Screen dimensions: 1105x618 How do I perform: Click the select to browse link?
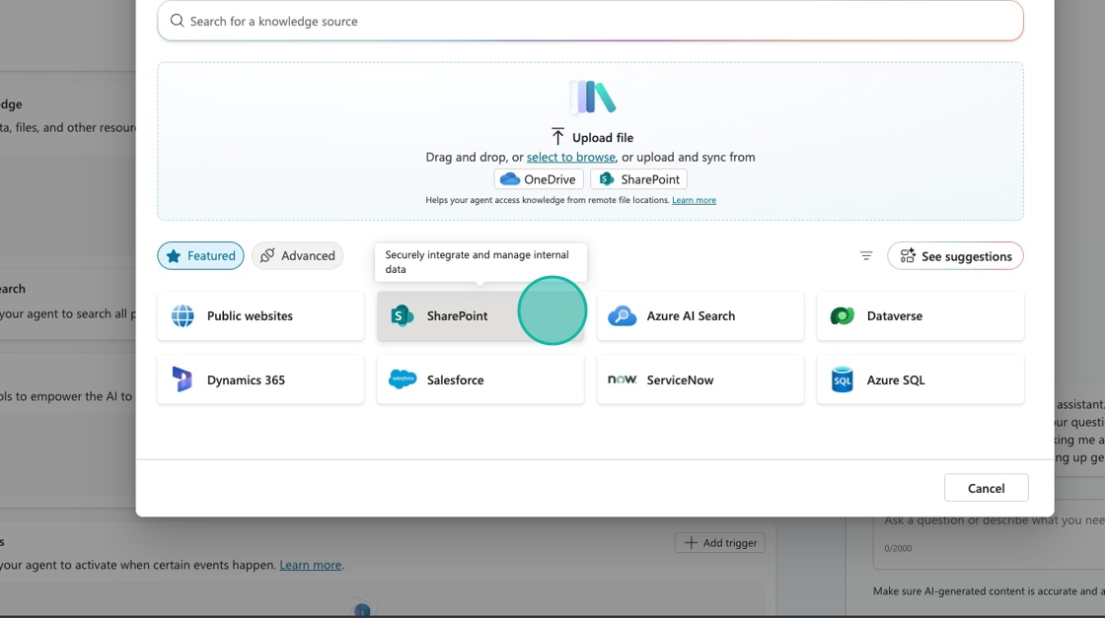click(570, 157)
